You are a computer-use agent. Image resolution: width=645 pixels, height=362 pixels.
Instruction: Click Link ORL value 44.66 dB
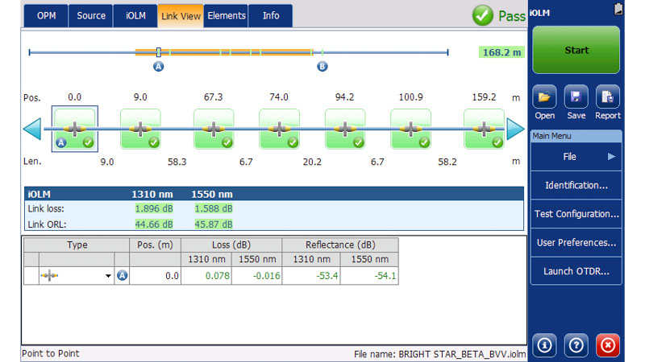(x=154, y=224)
